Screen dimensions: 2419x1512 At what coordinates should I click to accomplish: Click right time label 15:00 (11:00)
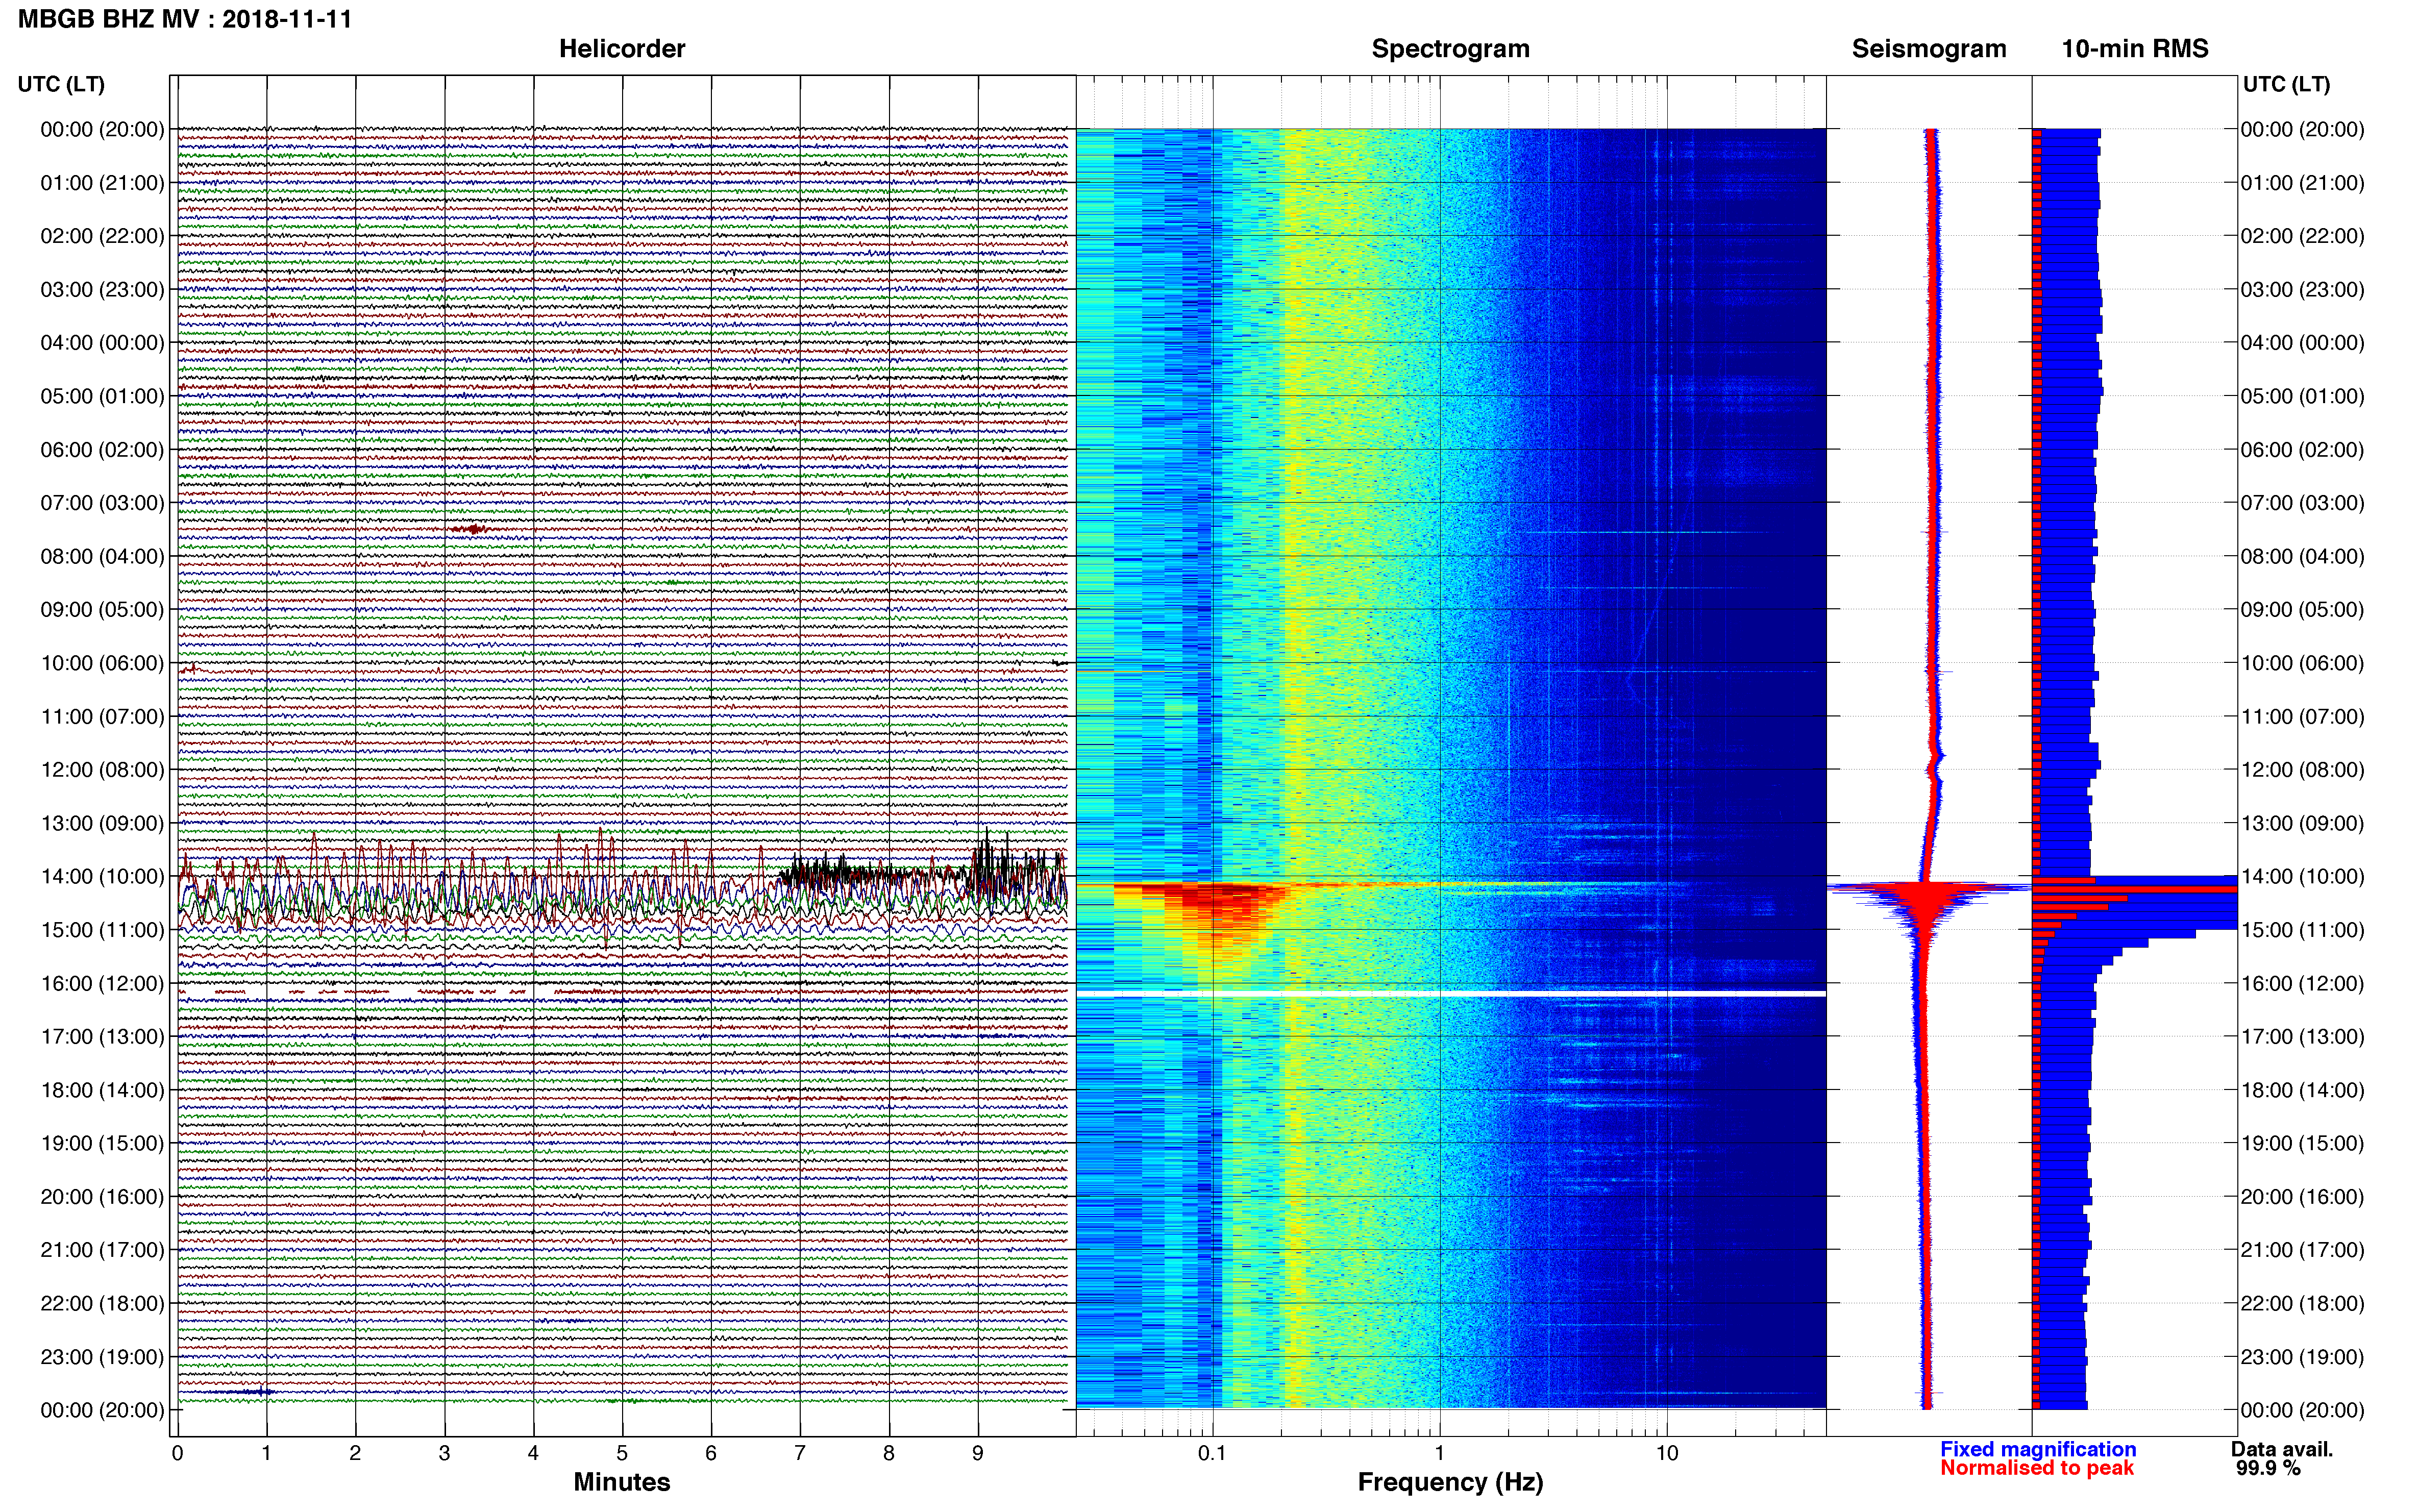pos(2302,930)
